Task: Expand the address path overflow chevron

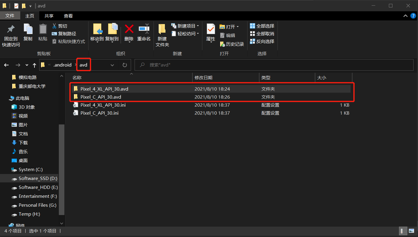Action: pyautogui.click(x=49, y=65)
